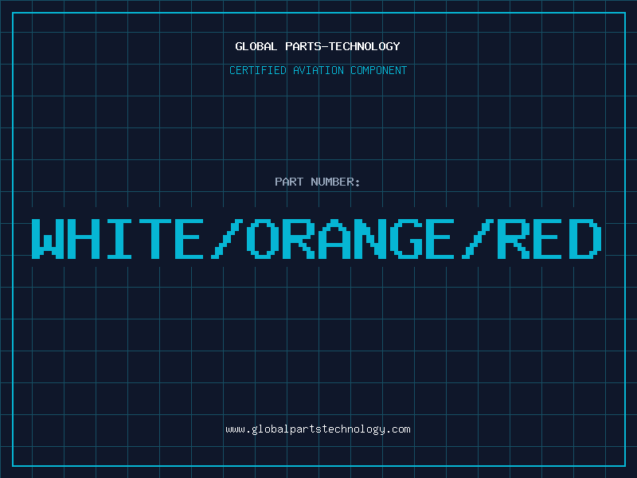Select the 'WHITE/ORANGE/RED' part number text
The image size is (637, 478).
click(317, 238)
